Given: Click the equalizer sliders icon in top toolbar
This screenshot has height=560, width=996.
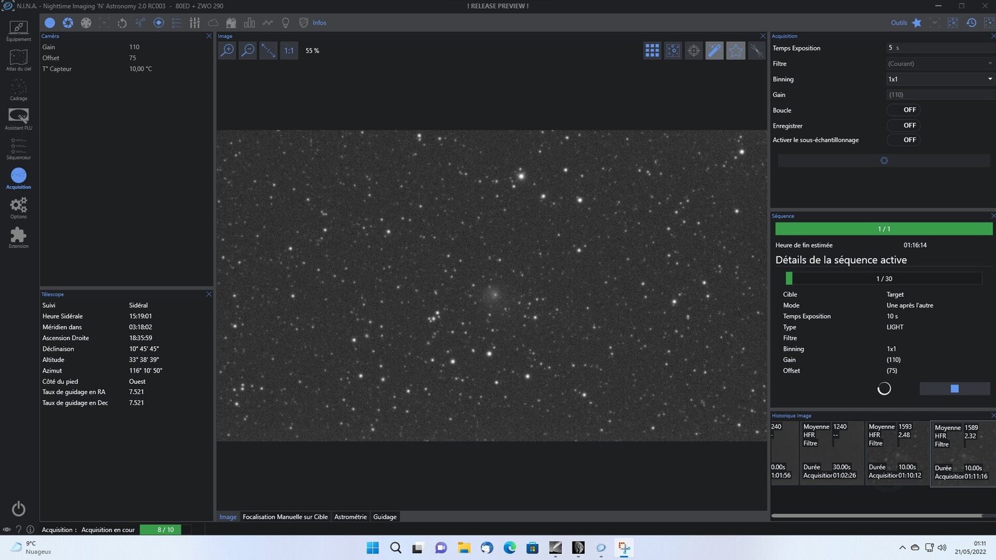Looking at the screenshot, I should 195,23.
